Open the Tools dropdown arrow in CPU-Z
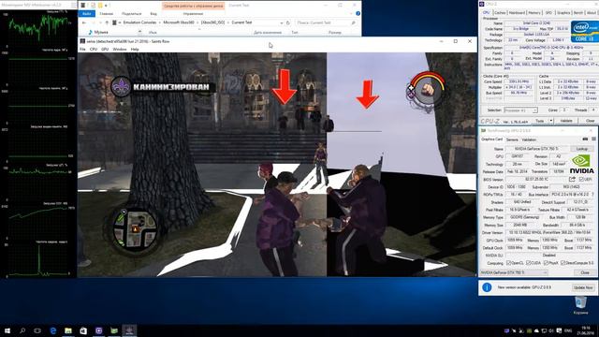599x337 pixels. (551, 121)
